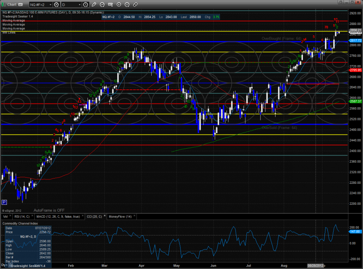Viewport: 363px width, 269px height.
Task: Close the CCI (20, C) tab
Action: pyautogui.click(x=104, y=216)
